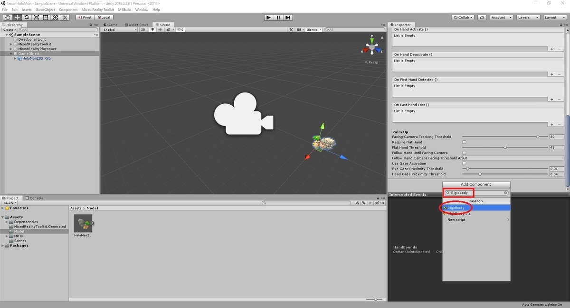Select the combined Transform tool

(x=55, y=18)
